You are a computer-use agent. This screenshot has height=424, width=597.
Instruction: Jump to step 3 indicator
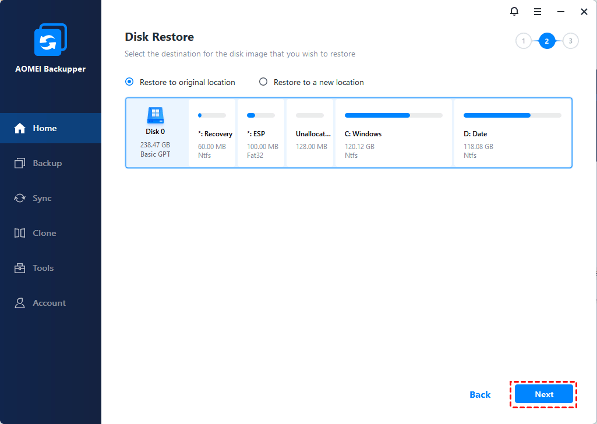(570, 41)
